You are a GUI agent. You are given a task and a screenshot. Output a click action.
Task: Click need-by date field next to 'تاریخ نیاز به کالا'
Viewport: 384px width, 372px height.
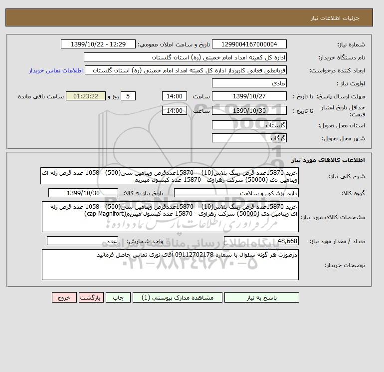coord(83,193)
